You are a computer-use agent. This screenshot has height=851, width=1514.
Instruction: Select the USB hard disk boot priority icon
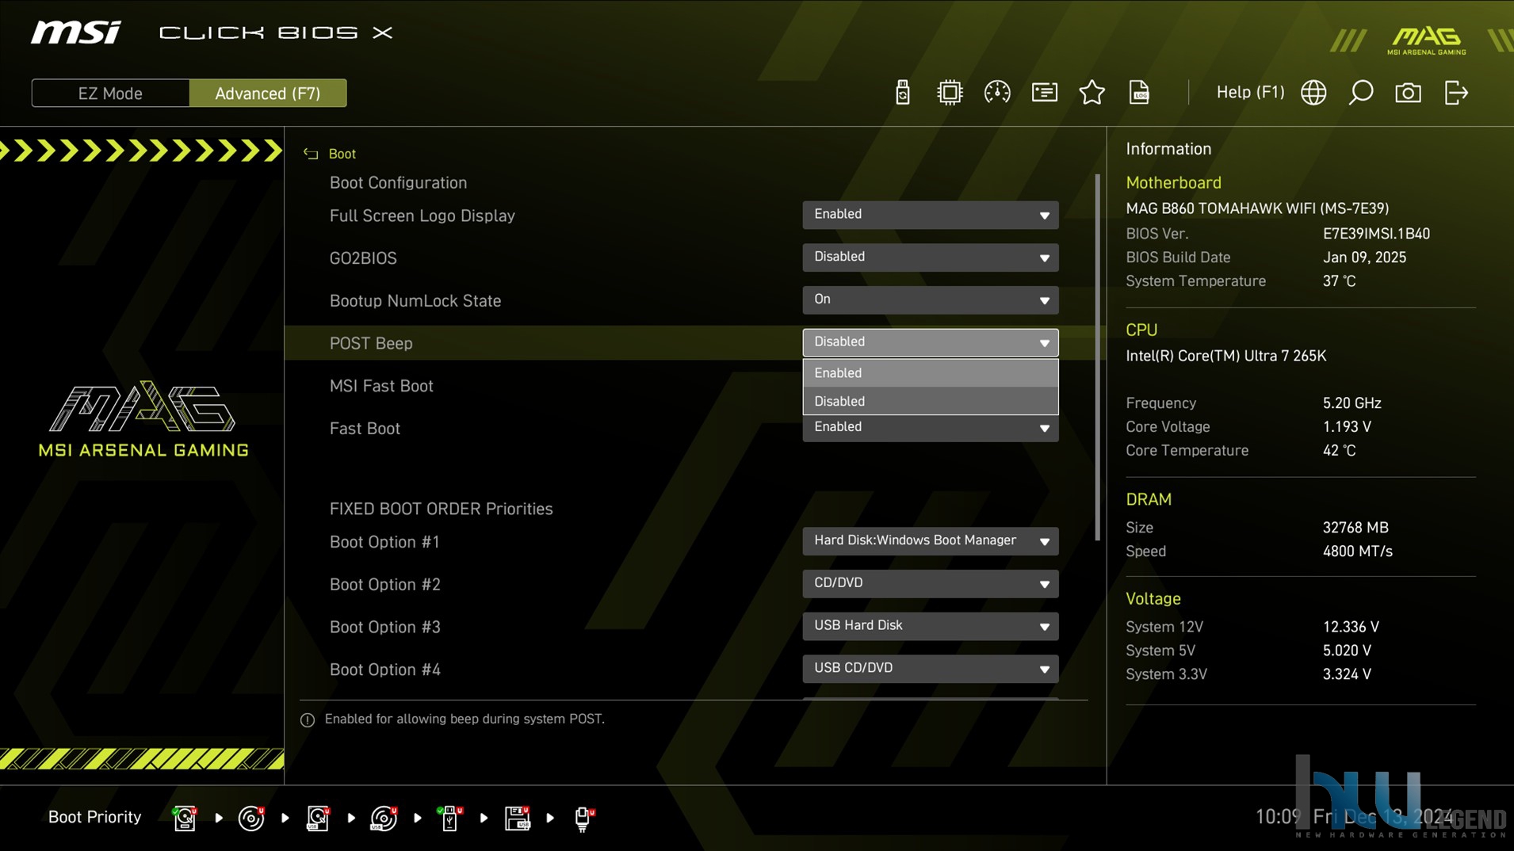point(318,818)
